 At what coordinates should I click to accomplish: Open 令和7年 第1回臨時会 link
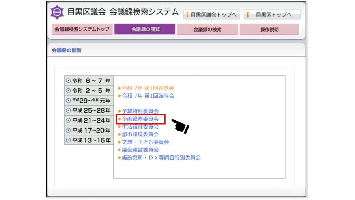148,95
